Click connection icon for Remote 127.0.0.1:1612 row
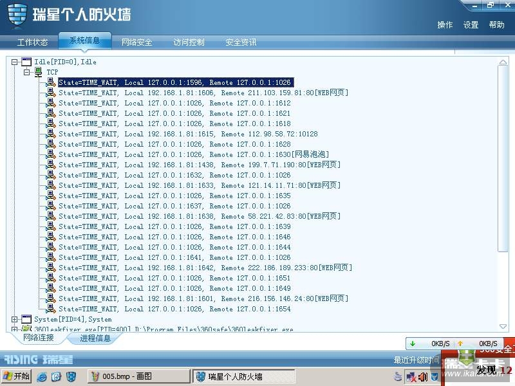The height and width of the screenshot is (386, 515). [x=51, y=103]
